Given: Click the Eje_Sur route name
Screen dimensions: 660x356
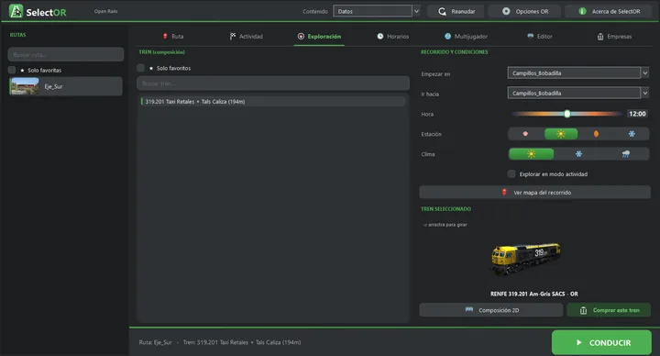Looking at the screenshot, I should 53,86.
